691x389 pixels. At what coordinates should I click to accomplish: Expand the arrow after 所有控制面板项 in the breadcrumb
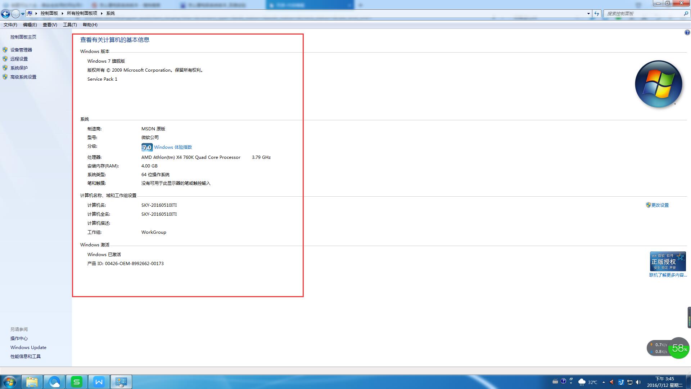click(101, 13)
